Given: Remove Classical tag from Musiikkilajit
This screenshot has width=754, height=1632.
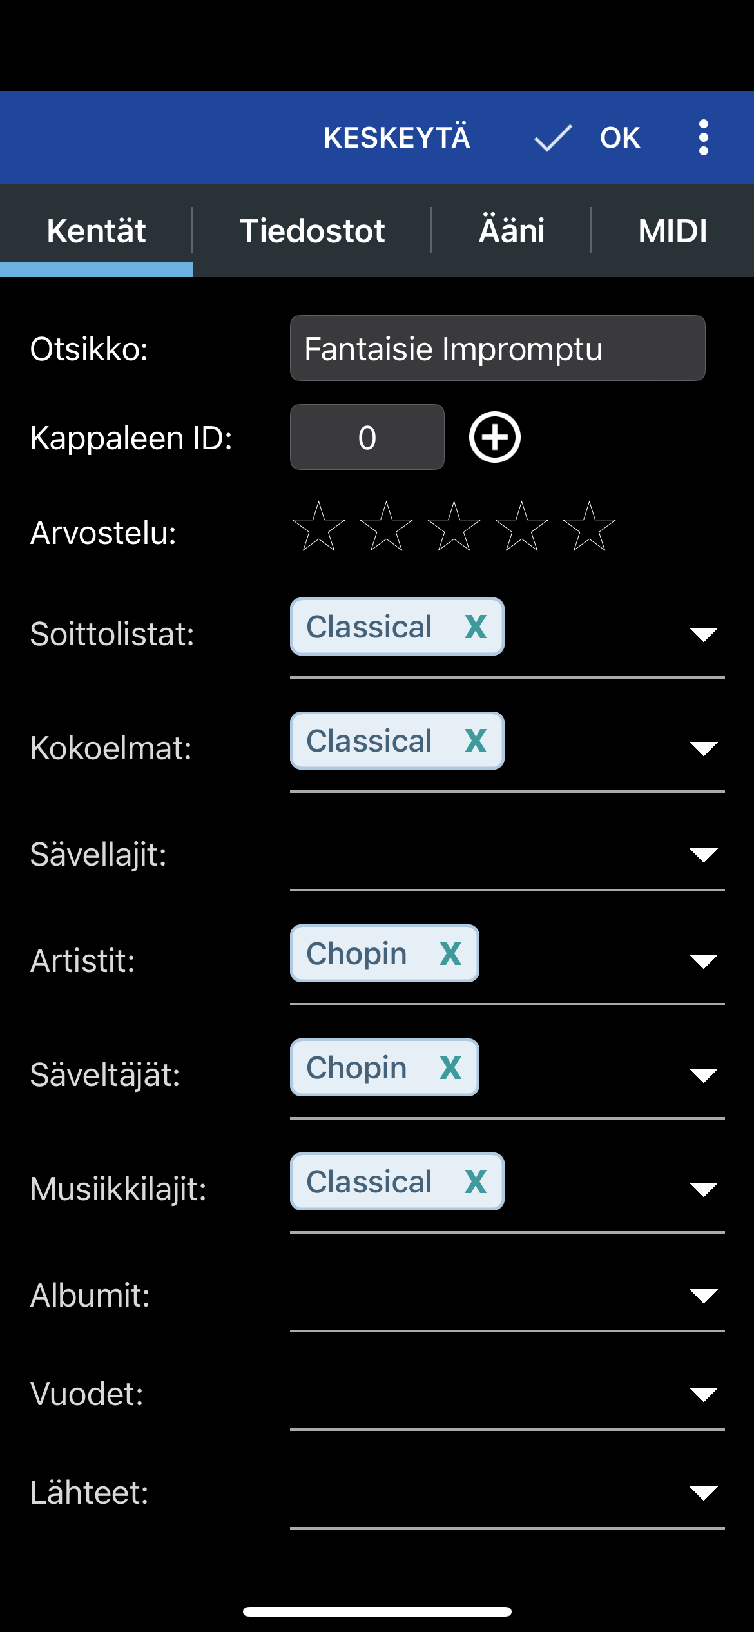Looking at the screenshot, I should coord(476,1181).
